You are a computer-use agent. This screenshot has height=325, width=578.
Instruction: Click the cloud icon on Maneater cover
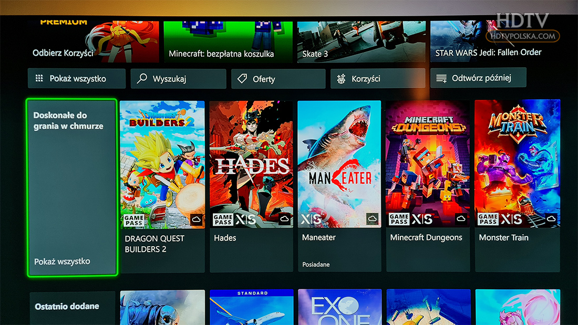373,219
